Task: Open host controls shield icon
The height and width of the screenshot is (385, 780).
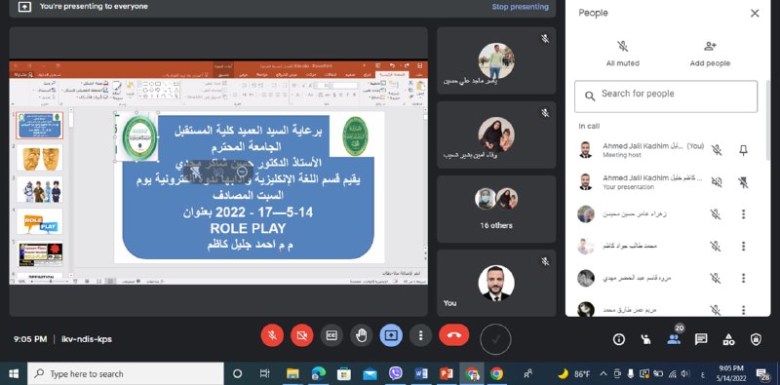Action: coord(756,339)
